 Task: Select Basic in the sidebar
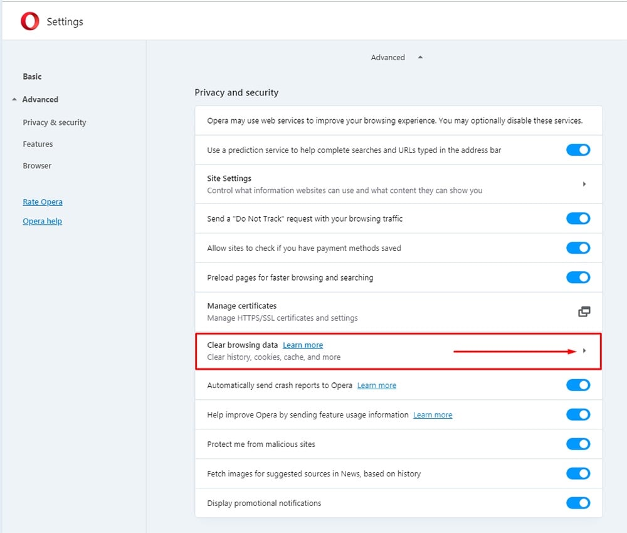[x=32, y=77]
